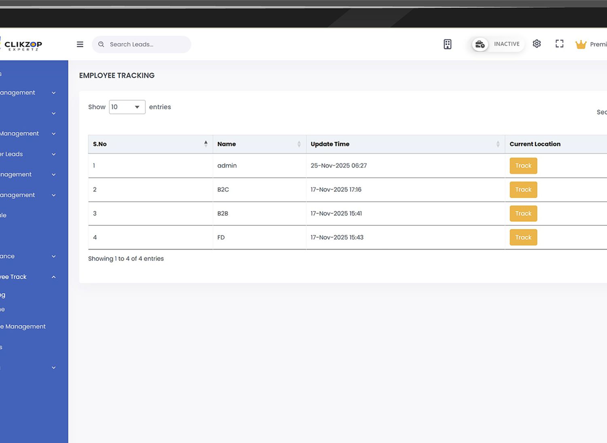607x443 pixels.
Task: Click the Search Leads input field
Action: (146, 45)
